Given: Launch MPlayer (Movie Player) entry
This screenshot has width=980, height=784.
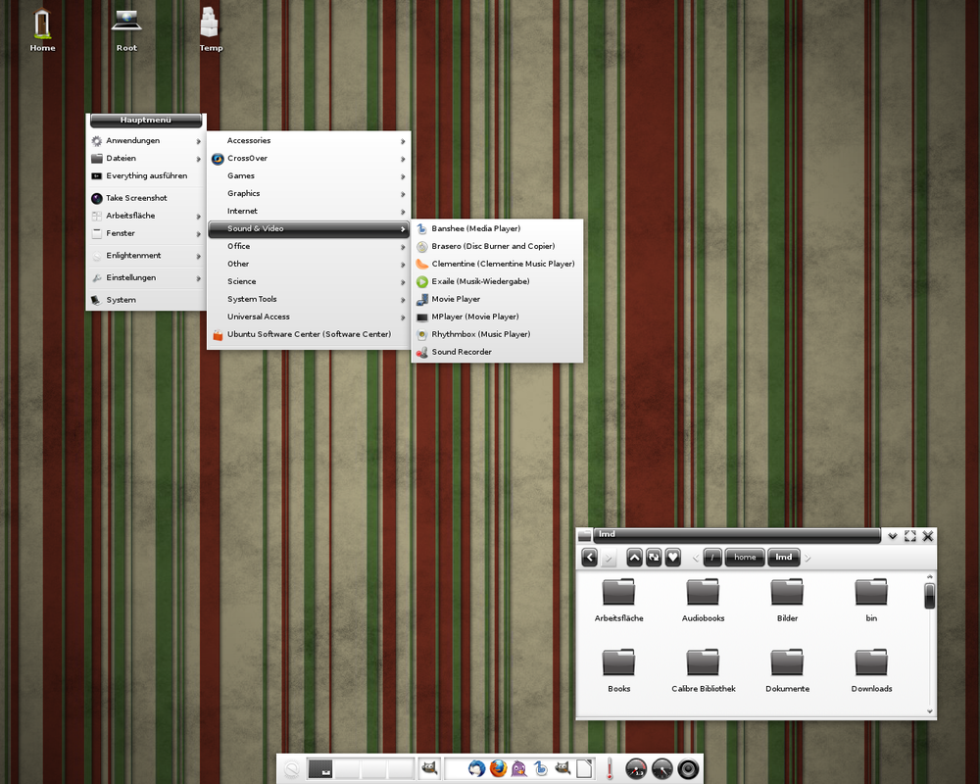Looking at the screenshot, I should [497, 317].
